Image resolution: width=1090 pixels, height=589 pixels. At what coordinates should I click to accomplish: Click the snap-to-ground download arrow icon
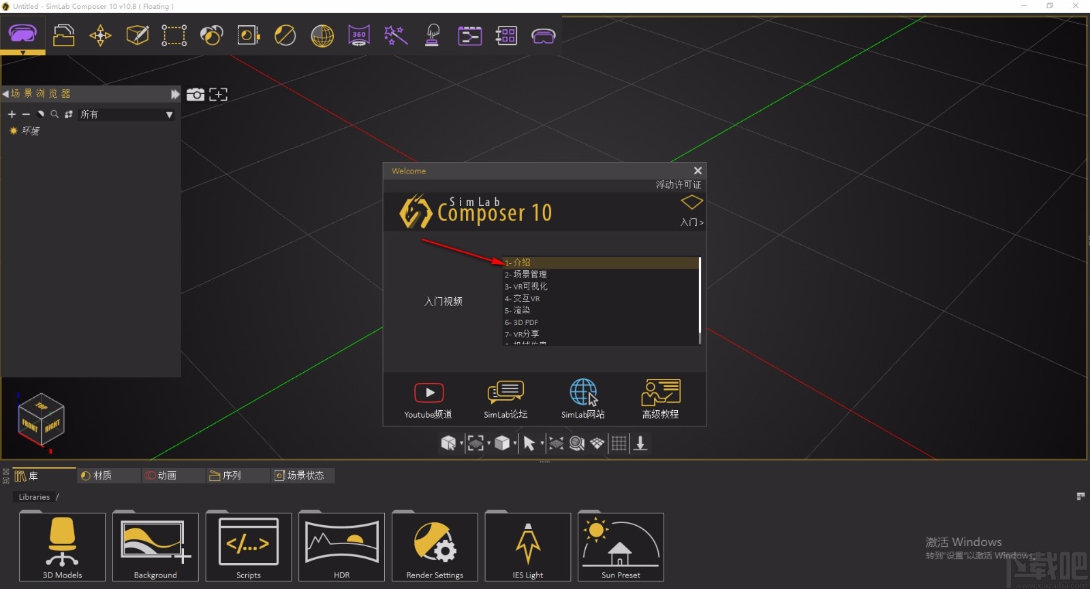pyautogui.click(x=640, y=443)
